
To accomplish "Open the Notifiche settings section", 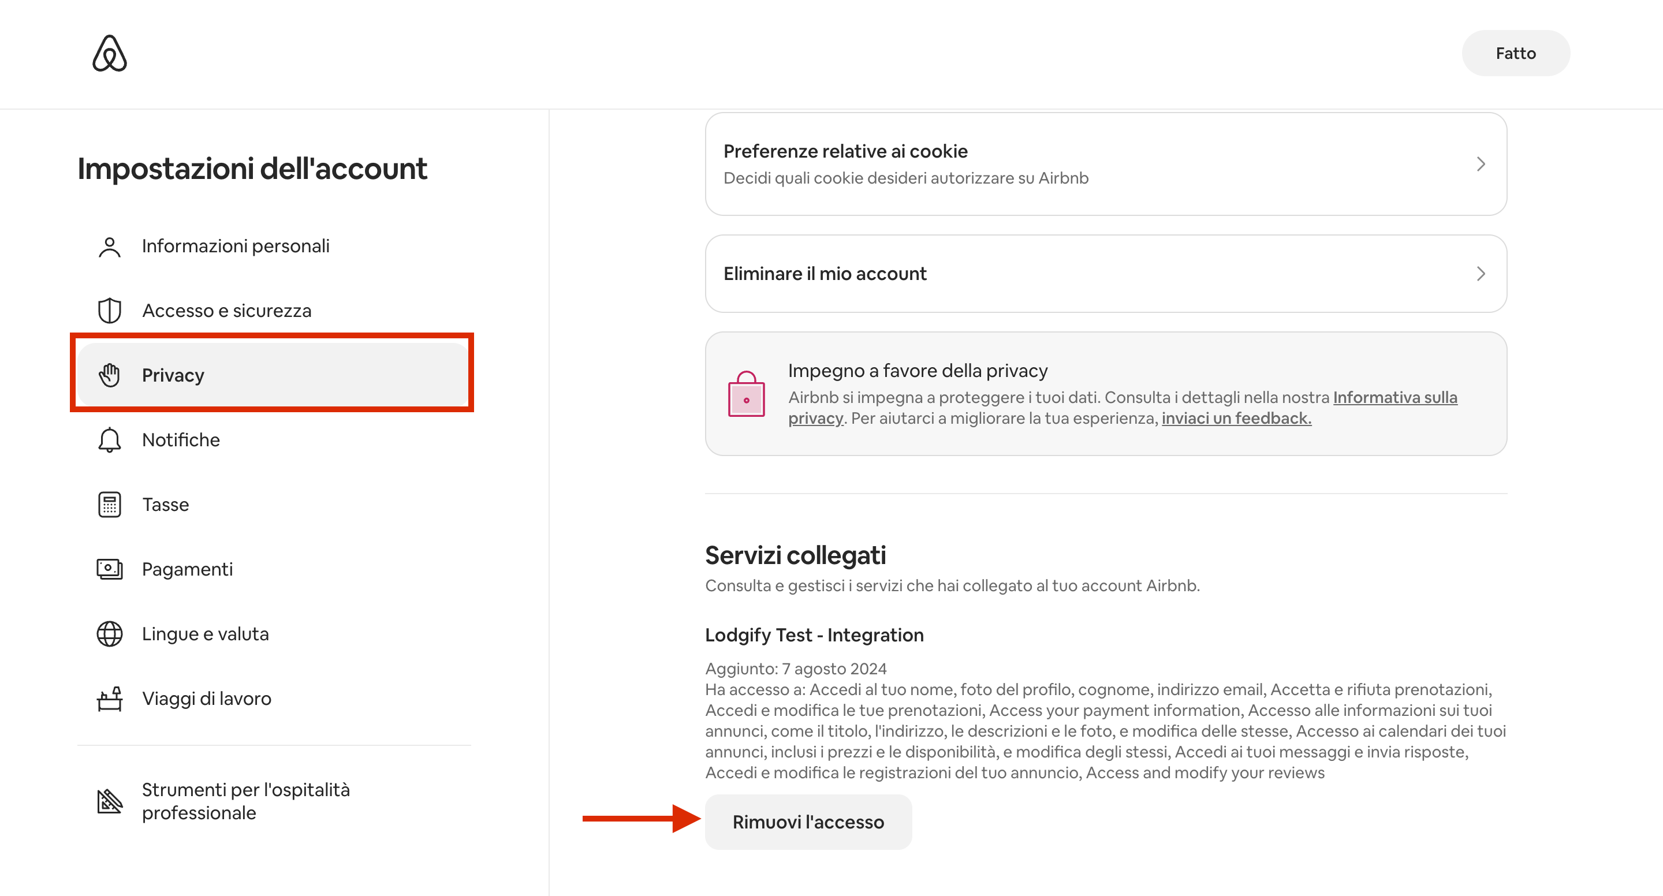I will click(x=181, y=439).
